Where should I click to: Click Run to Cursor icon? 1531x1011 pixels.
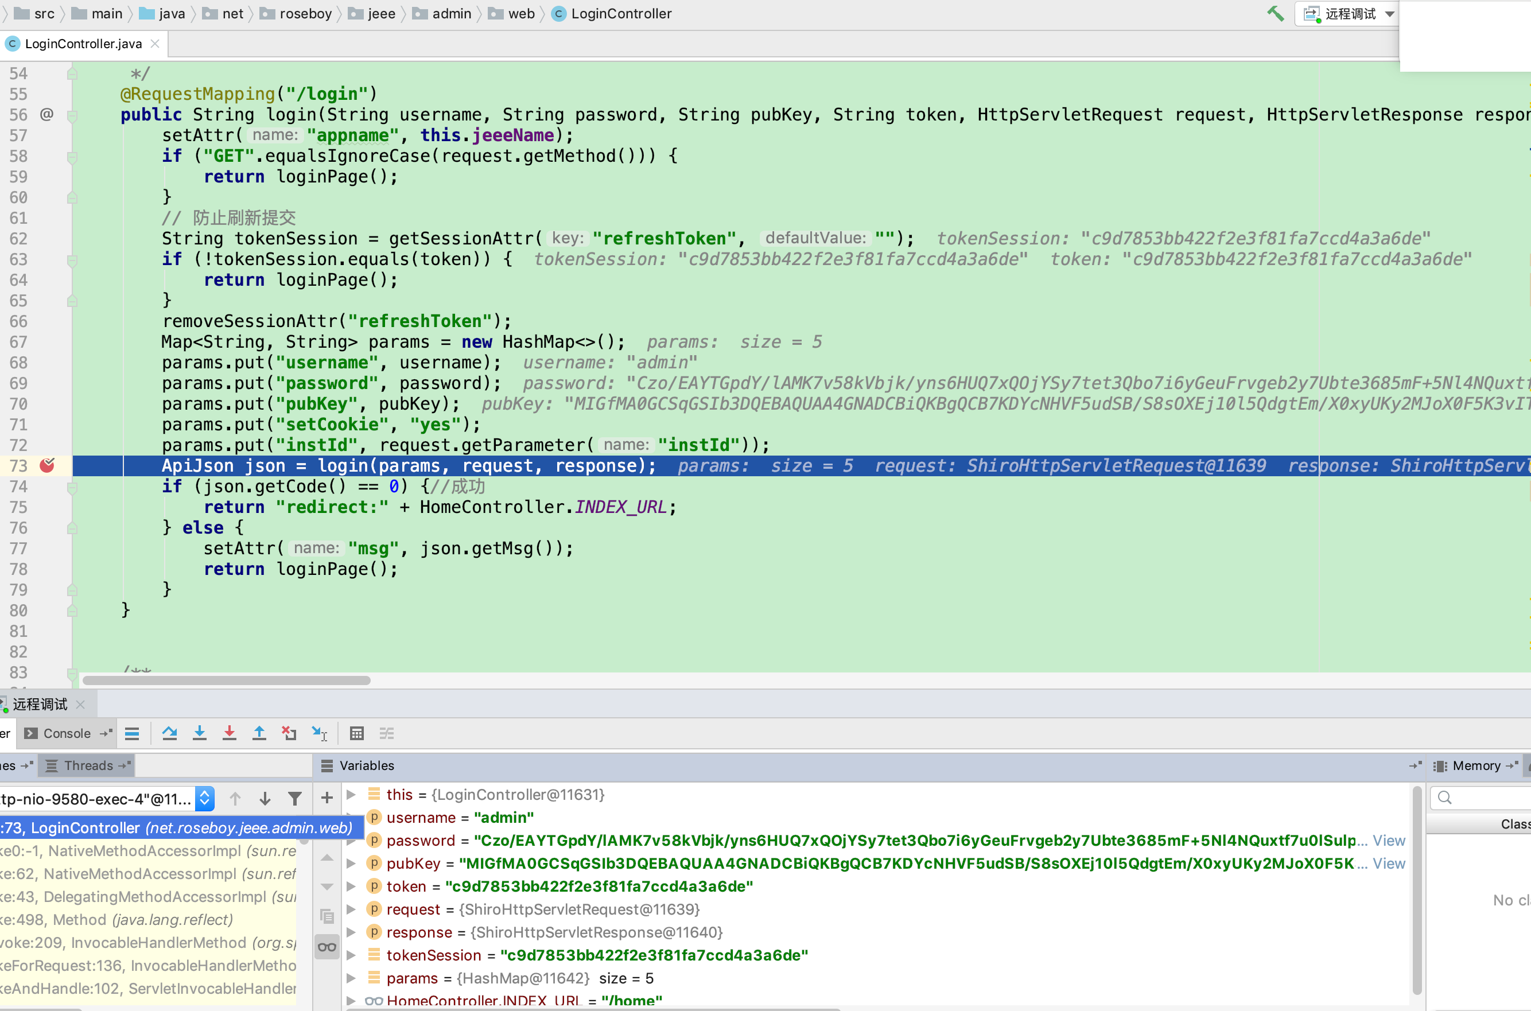coord(320,734)
